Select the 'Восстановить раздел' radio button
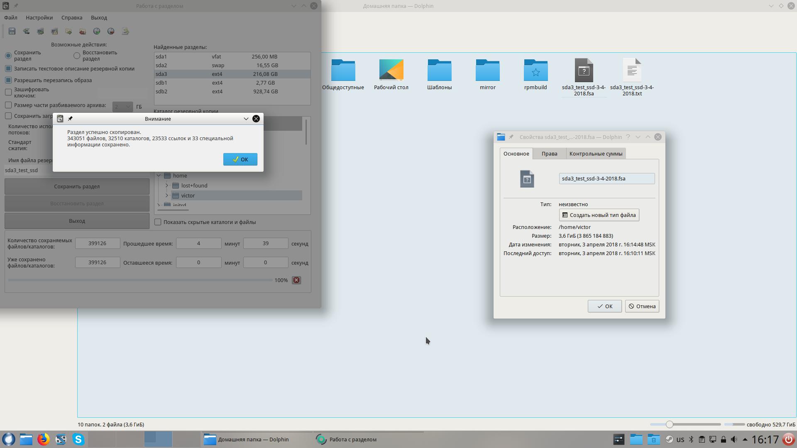 click(x=77, y=56)
